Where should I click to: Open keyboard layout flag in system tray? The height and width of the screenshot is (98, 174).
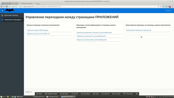click(x=152, y=97)
